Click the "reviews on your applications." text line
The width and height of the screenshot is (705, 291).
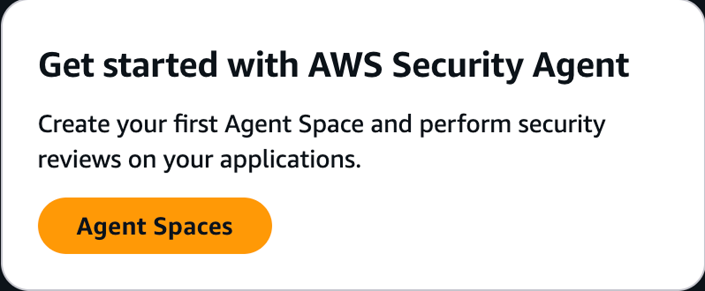point(199,160)
